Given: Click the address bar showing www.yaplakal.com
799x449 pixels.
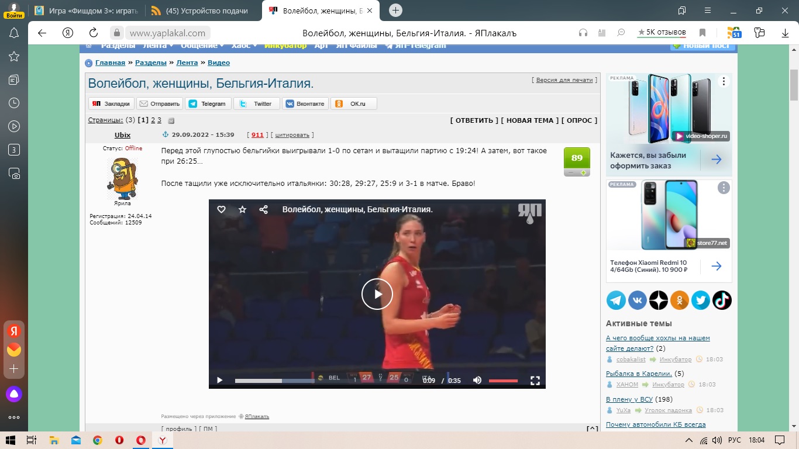Looking at the screenshot, I should tap(167, 33).
